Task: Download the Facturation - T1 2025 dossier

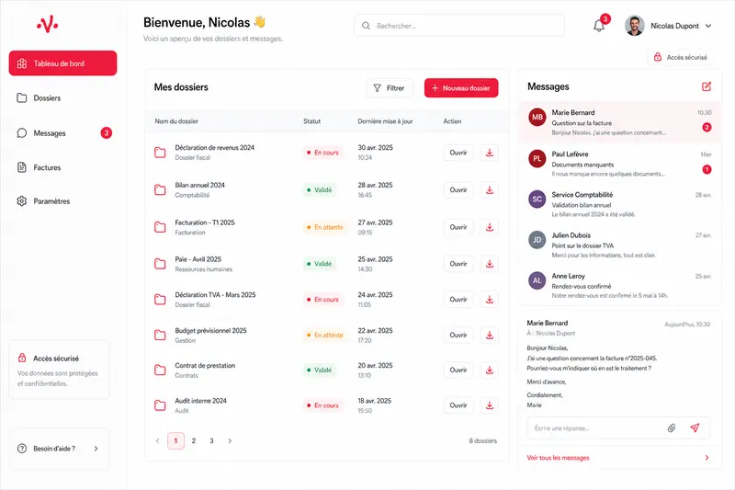Action: (490, 227)
